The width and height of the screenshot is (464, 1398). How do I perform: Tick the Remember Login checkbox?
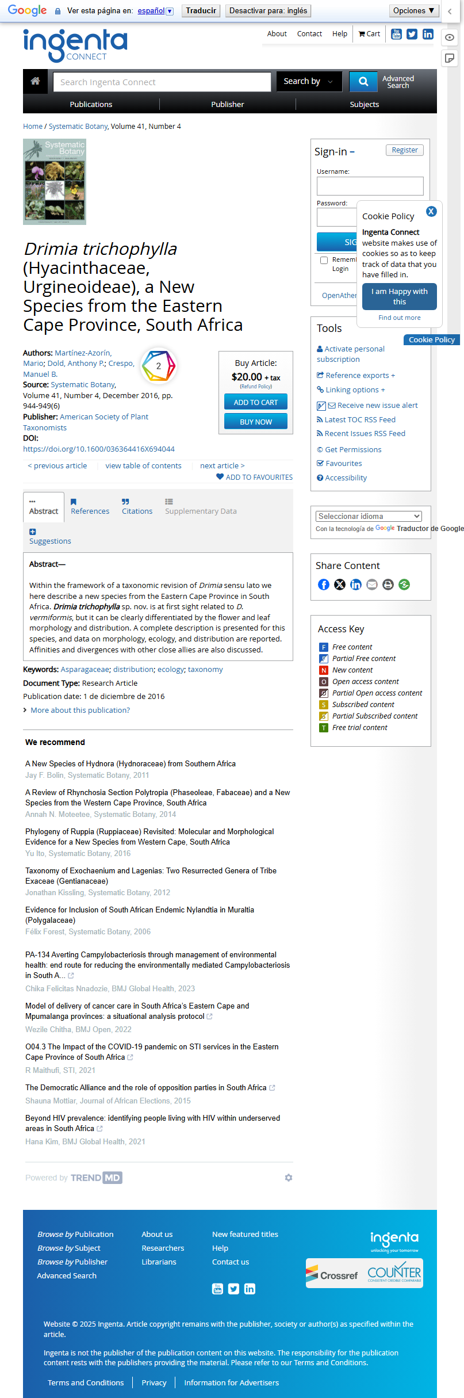coord(324,261)
